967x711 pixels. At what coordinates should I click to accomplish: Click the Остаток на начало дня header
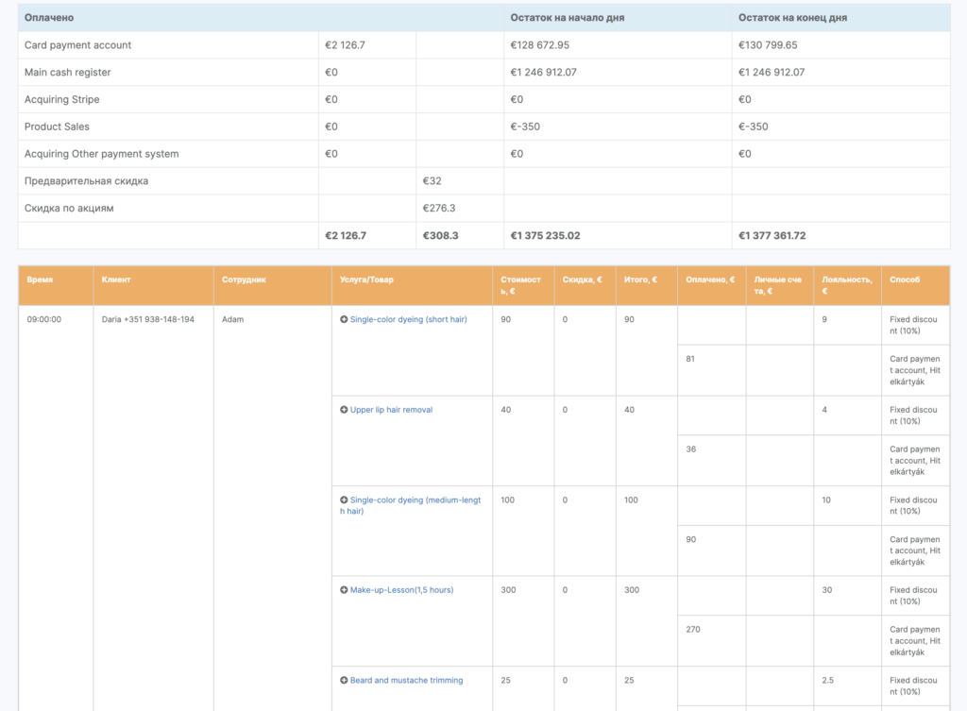click(568, 18)
